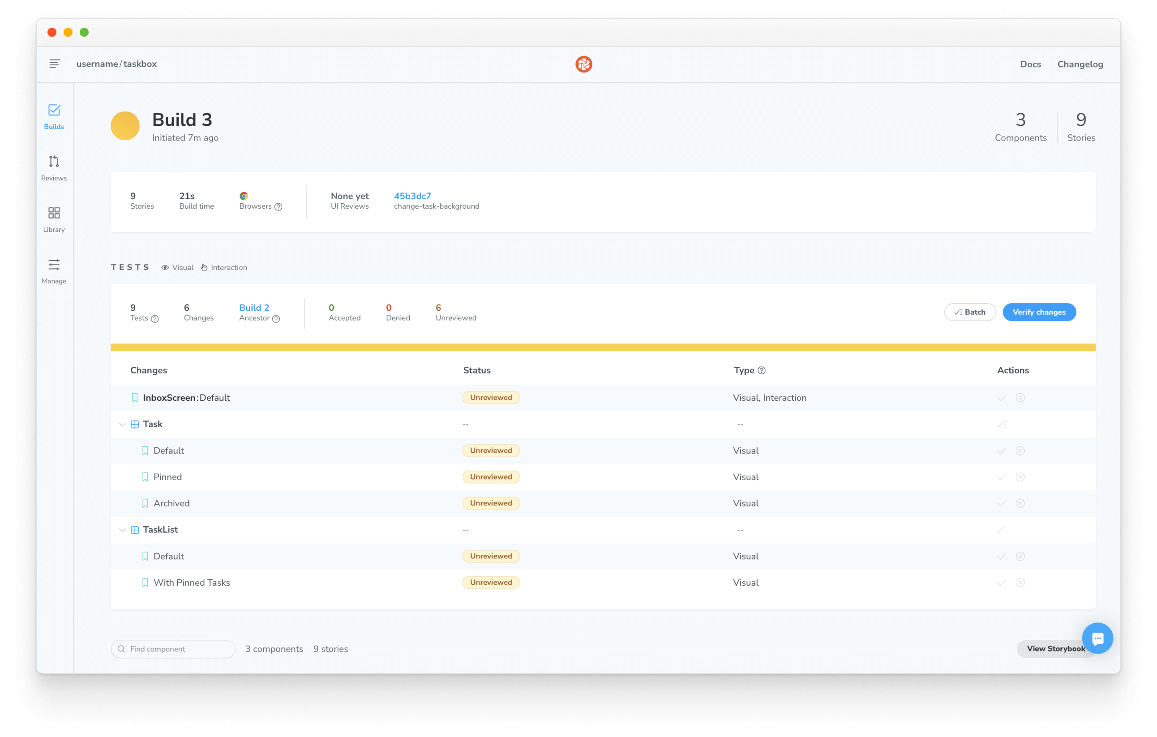Click the 45b3dc7 branch link
Viewport: 1157px width, 737px height.
[412, 196]
